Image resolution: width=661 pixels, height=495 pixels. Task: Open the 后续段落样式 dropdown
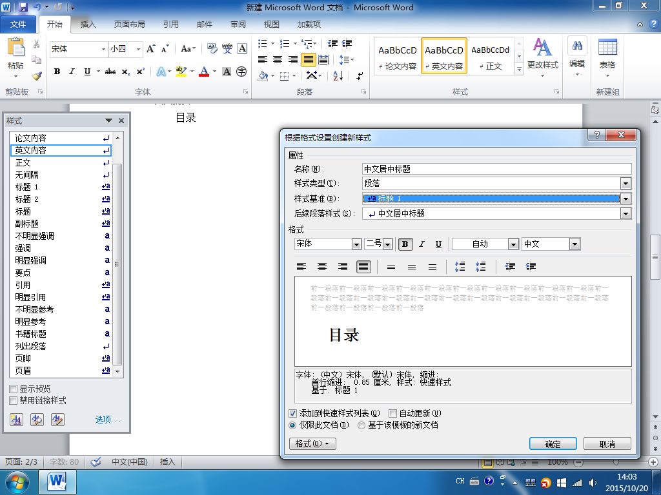tap(625, 214)
